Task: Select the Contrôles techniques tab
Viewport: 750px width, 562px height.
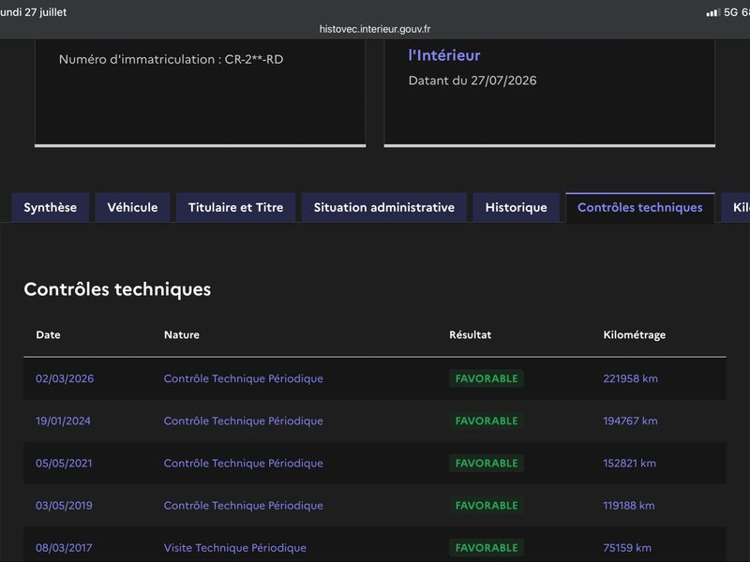Action: click(x=640, y=207)
